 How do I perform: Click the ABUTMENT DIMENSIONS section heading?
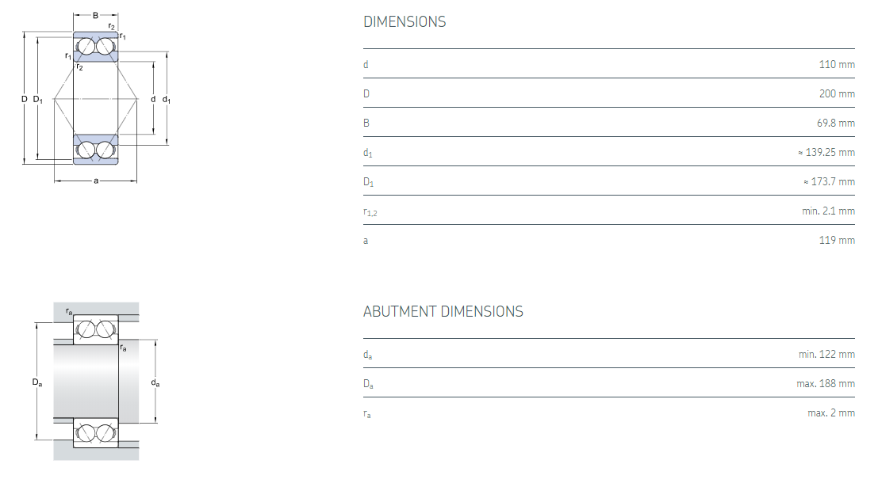(443, 312)
